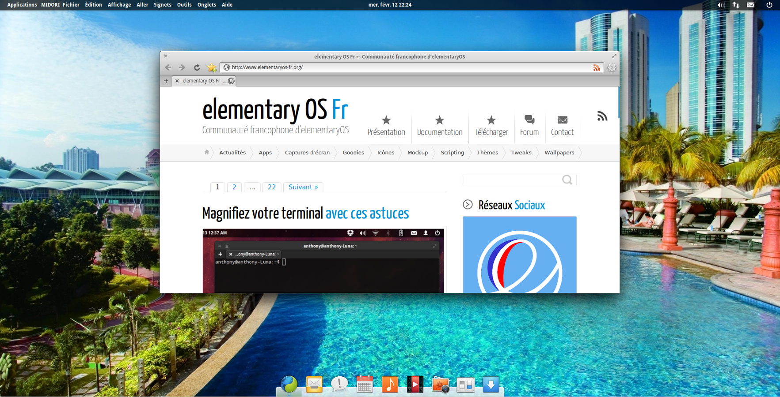
Task: Open the Aide menu
Action: click(227, 5)
